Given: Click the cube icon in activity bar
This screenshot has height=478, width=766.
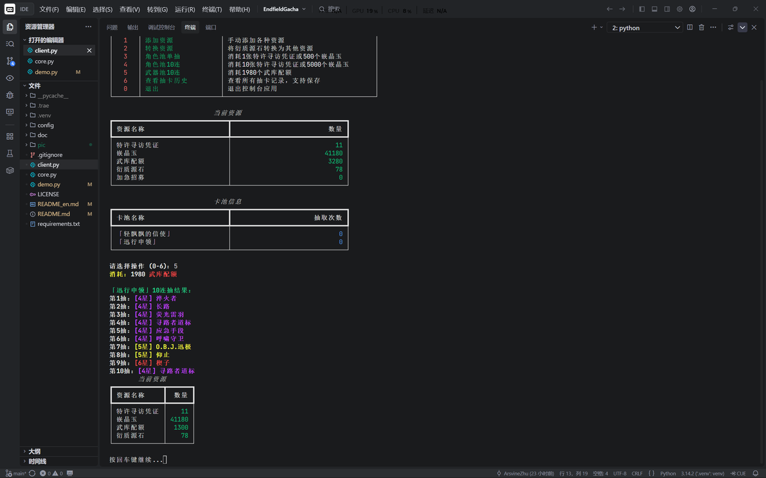Looking at the screenshot, I should pyautogui.click(x=10, y=170).
